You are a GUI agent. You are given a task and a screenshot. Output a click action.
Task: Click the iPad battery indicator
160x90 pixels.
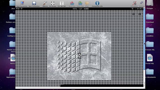(142, 9)
